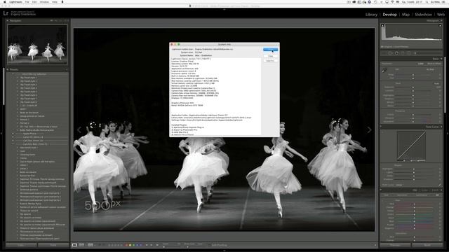Select the Crop Overlay tool
This screenshot has width=449, height=252.
pyautogui.click(x=384, y=53)
